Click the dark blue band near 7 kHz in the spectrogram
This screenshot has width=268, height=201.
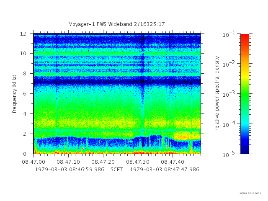point(117,81)
